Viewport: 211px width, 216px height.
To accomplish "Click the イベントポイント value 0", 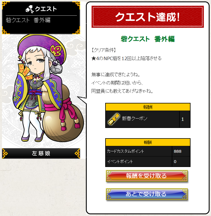I will [175, 162].
